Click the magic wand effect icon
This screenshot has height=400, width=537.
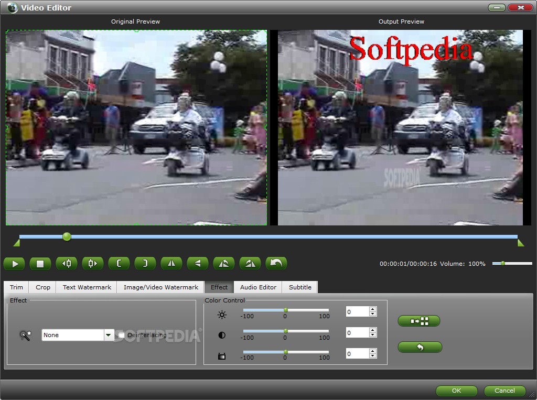tap(25, 336)
